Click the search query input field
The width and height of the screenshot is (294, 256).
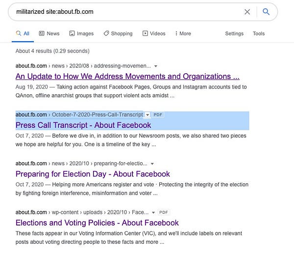tap(127, 12)
